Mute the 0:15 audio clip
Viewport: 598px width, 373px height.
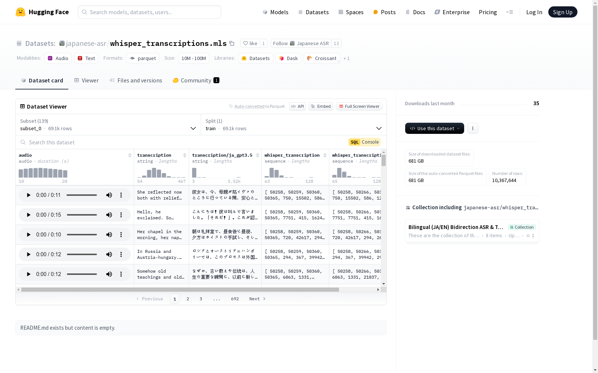(109, 215)
